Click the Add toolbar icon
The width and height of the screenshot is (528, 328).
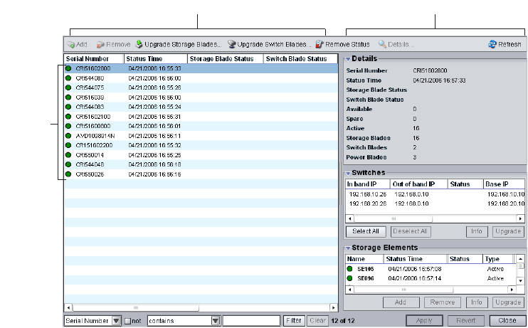pyautogui.click(x=71, y=44)
